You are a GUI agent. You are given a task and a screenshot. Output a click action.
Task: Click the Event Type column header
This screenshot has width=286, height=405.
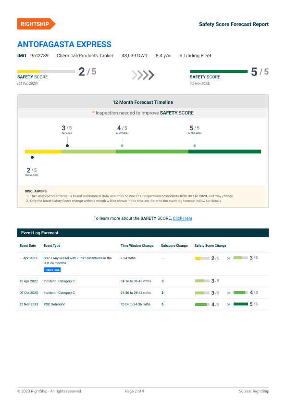(52, 246)
